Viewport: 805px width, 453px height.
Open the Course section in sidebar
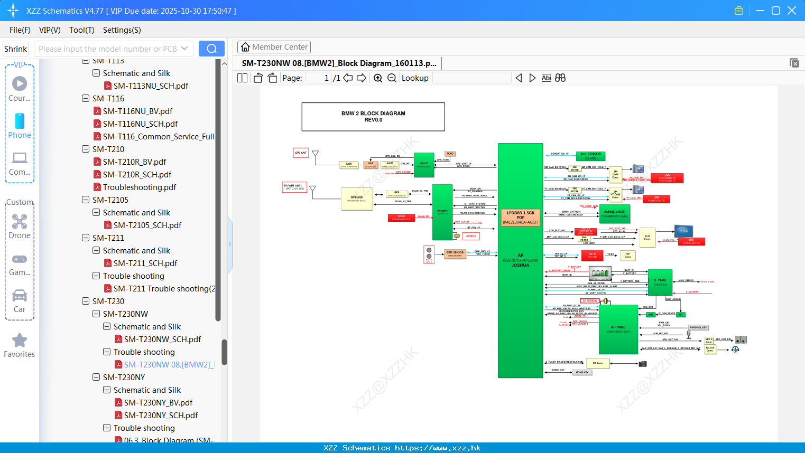(x=20, y=89)
